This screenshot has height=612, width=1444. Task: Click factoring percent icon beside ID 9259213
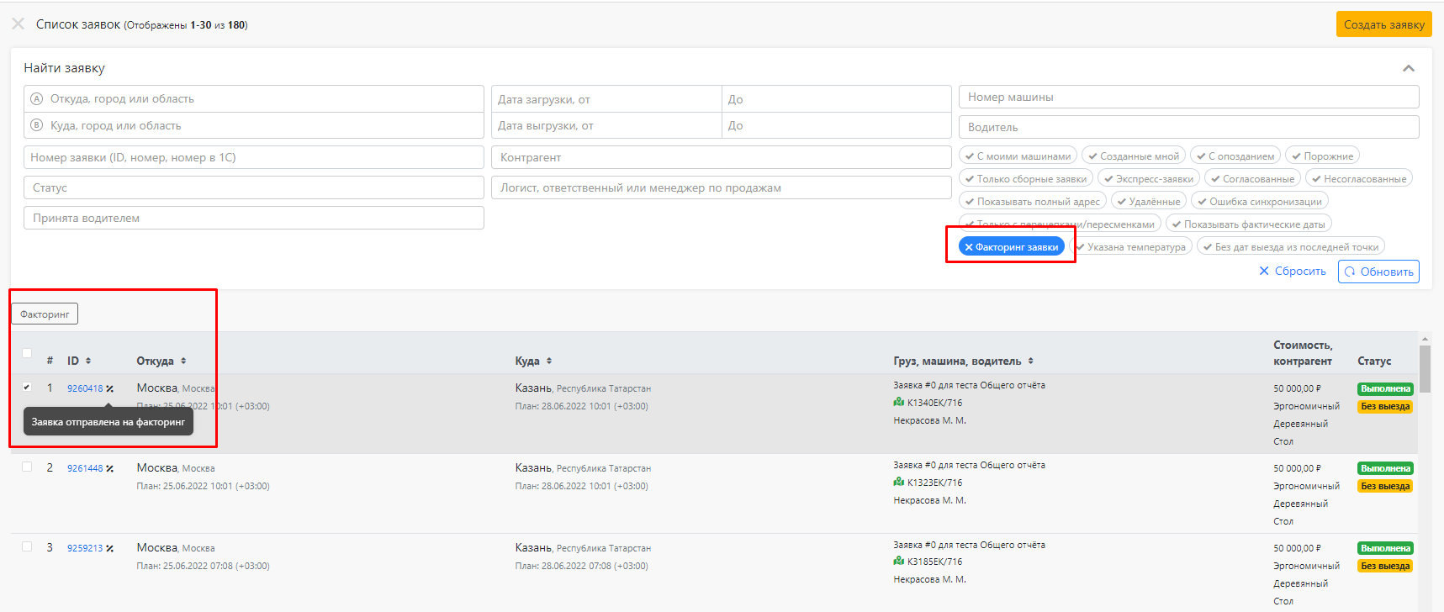tap(110, 548)
